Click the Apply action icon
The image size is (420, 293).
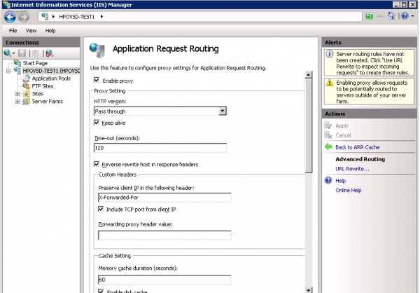(328, 125)
